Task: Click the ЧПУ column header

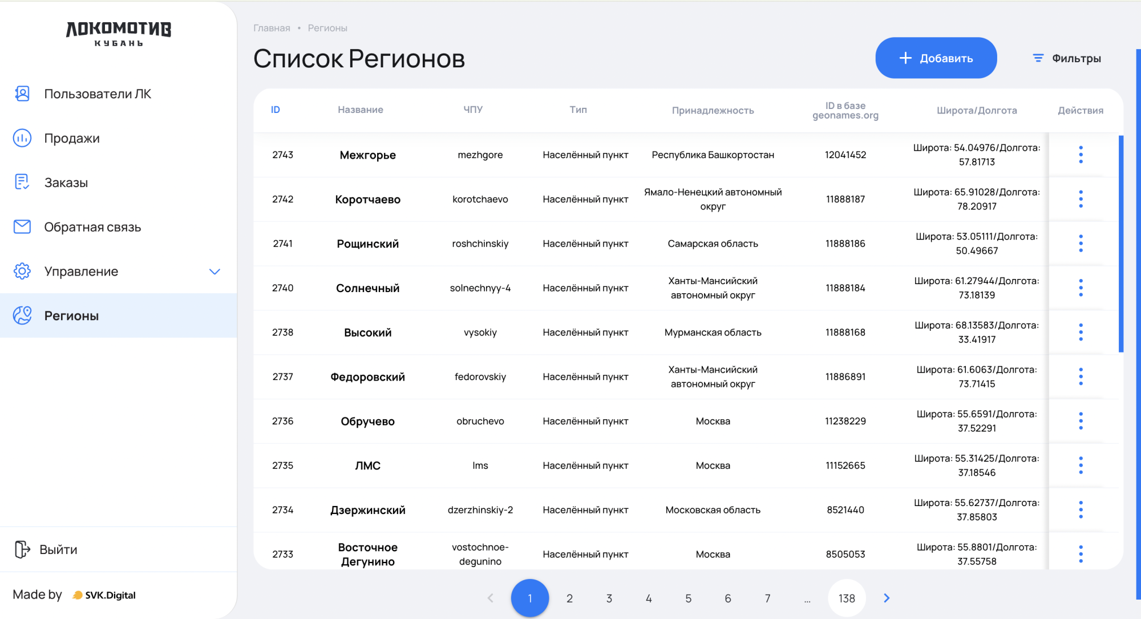Action: 473,110
